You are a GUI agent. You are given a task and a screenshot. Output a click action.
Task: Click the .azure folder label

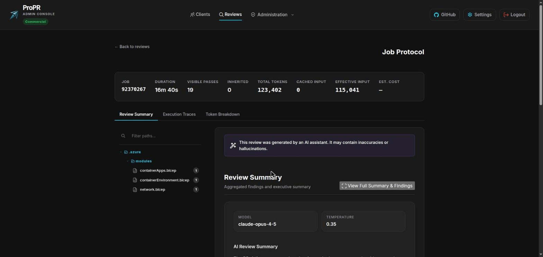pos(135,152)
